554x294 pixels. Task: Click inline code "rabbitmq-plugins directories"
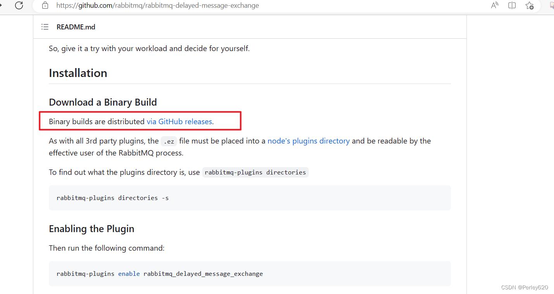click(255, 172)
